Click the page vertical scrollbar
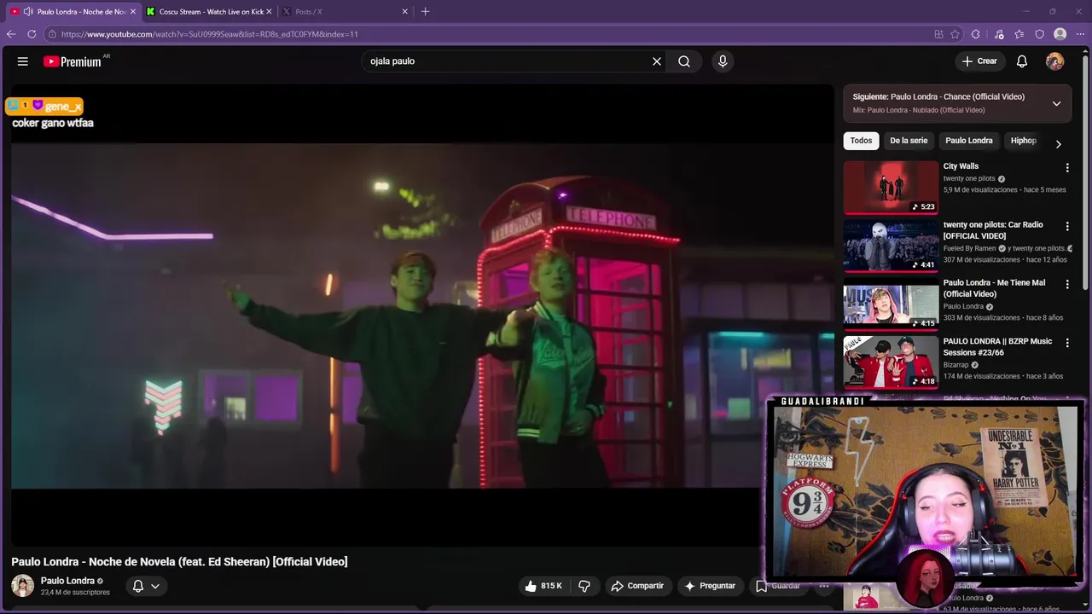 pos(1086,171)
